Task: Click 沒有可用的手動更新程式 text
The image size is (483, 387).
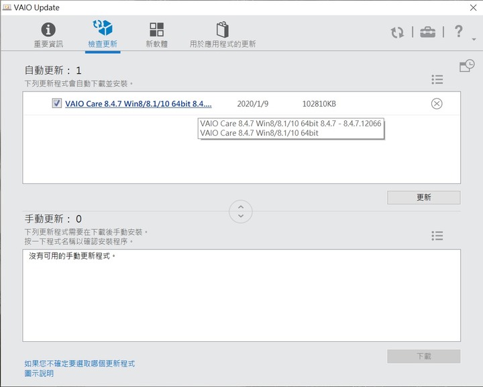Action: point(72,256)
